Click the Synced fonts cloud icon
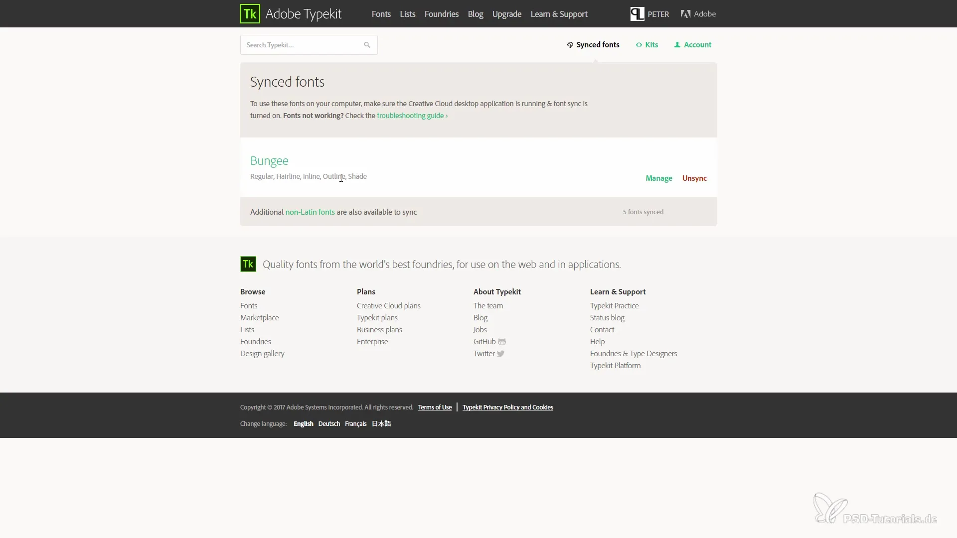 tap(570, 45)
